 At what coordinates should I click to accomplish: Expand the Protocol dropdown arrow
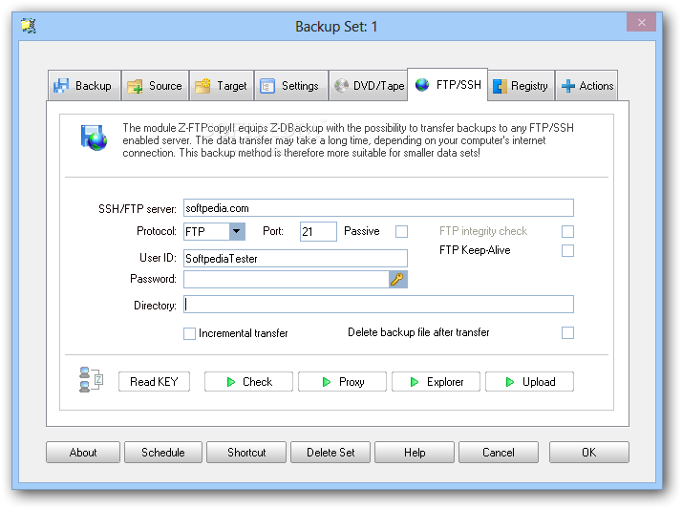tap(237, 231)
